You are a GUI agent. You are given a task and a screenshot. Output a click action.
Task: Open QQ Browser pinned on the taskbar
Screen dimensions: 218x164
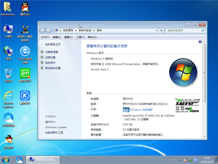click(x=19, y=160)
